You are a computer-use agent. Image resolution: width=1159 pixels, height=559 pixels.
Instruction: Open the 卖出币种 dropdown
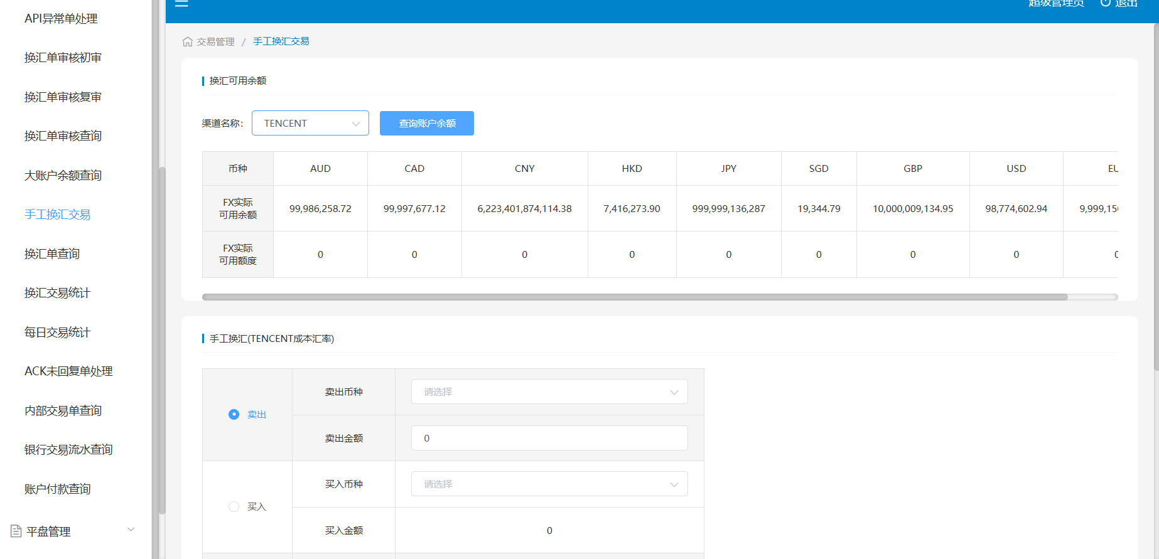click(x=549, y=391)
